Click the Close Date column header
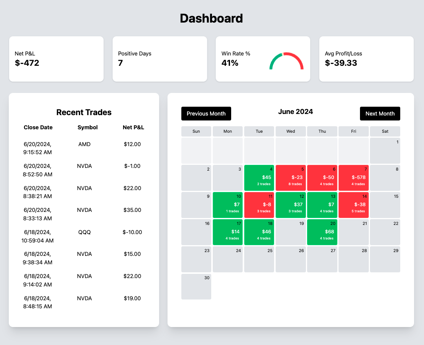The image size is (424, 345). pos(38,127)
